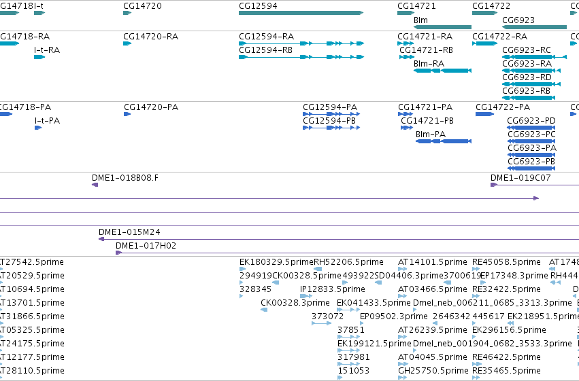Viewport: 579px width, 381px height.
Task: Select the AT28110.5prime EST label
Action: point(32,370)
